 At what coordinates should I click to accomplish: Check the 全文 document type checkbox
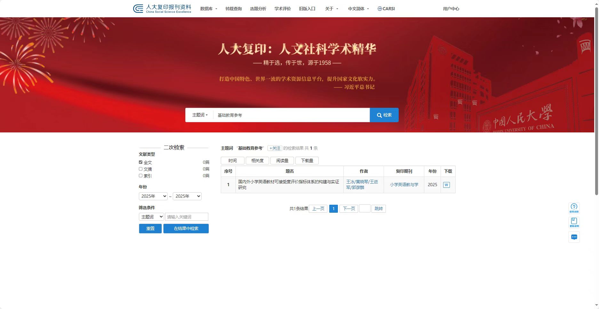pos(140,162)
